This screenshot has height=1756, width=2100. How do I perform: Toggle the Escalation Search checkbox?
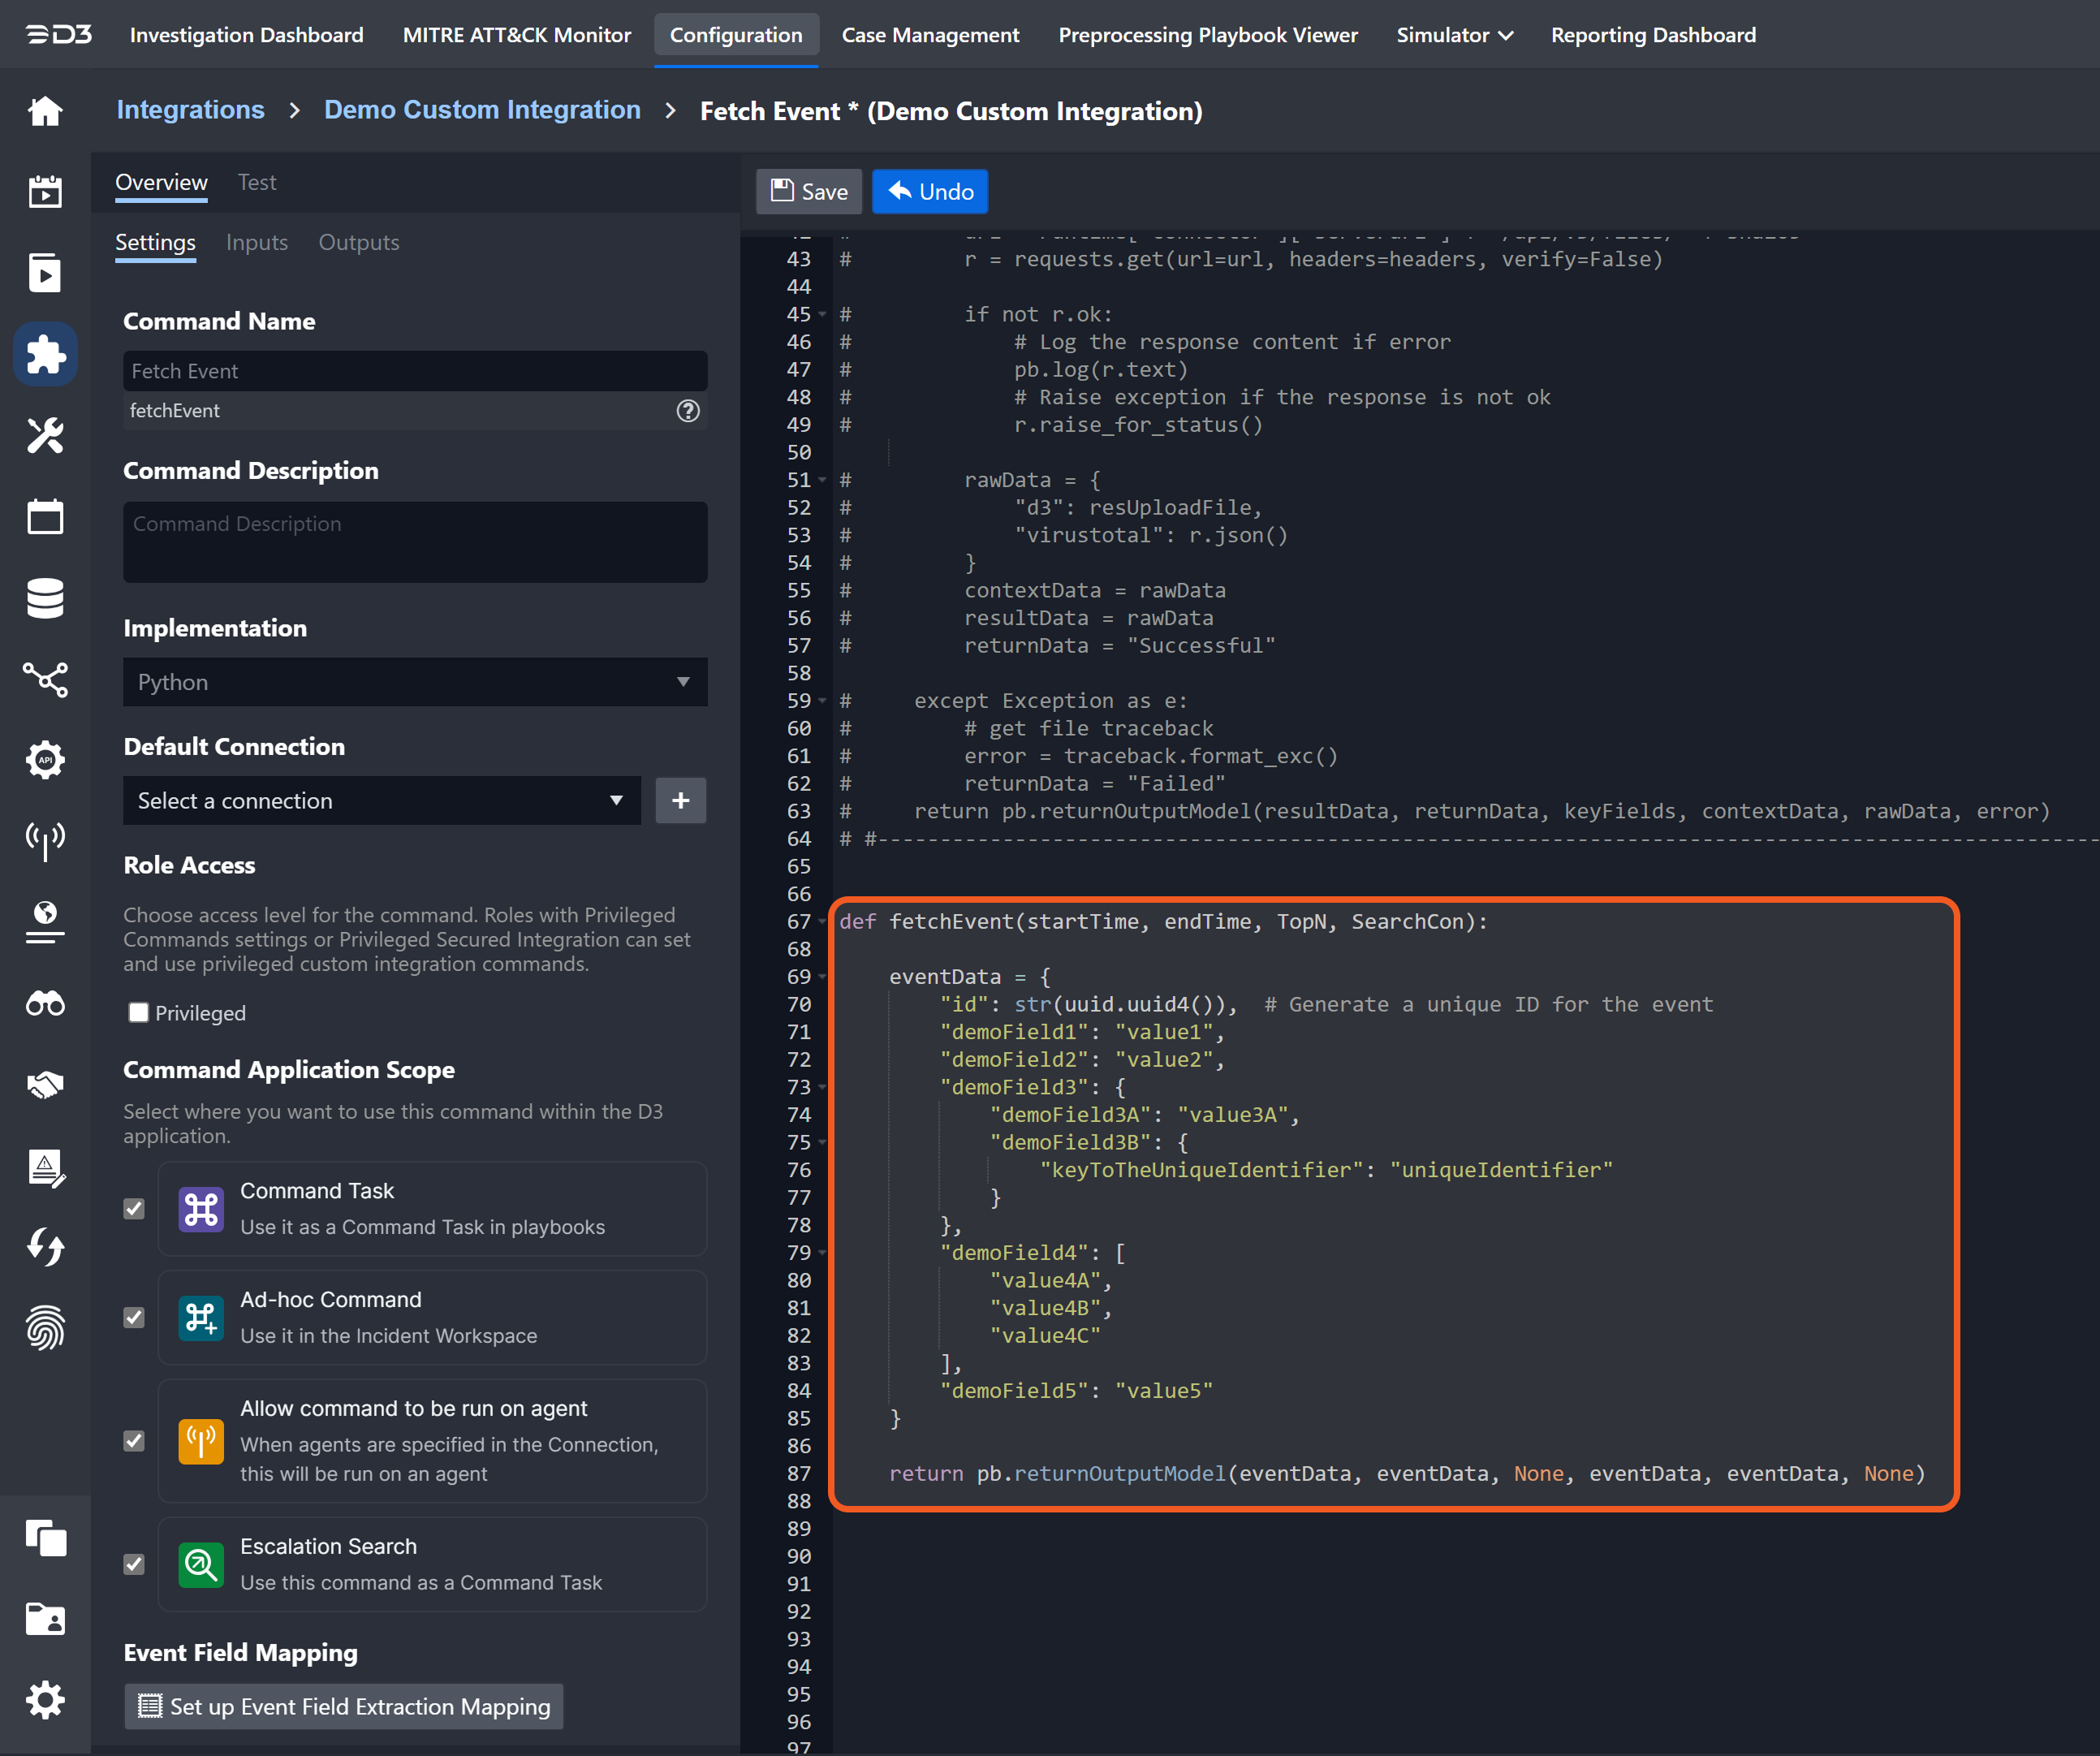click(134, 1564)
